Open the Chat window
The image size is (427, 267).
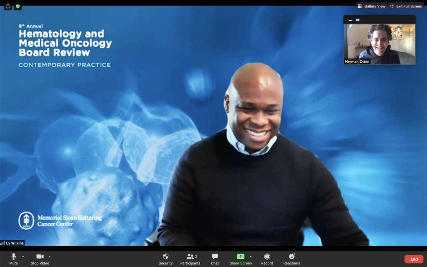(215, 259)
